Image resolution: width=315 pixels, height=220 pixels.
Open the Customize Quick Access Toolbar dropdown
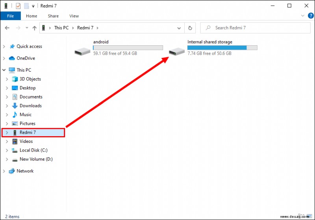[33, 6]
